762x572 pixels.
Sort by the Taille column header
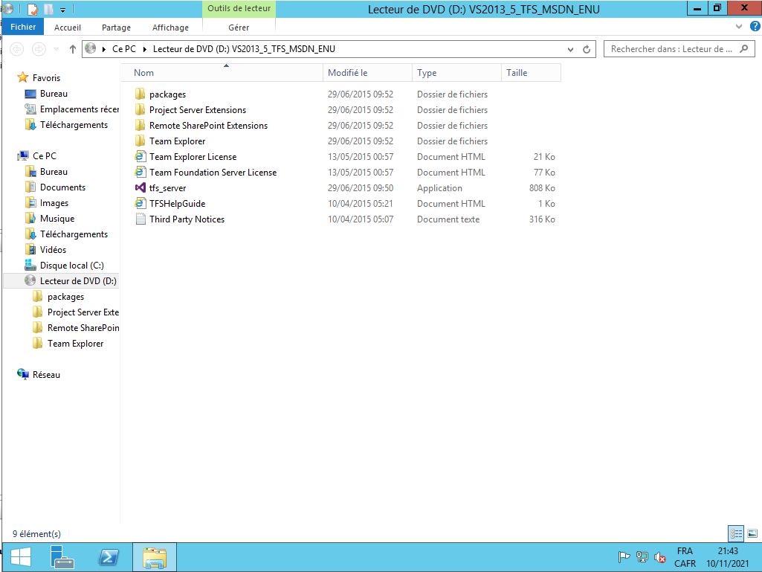click(531, 72)
